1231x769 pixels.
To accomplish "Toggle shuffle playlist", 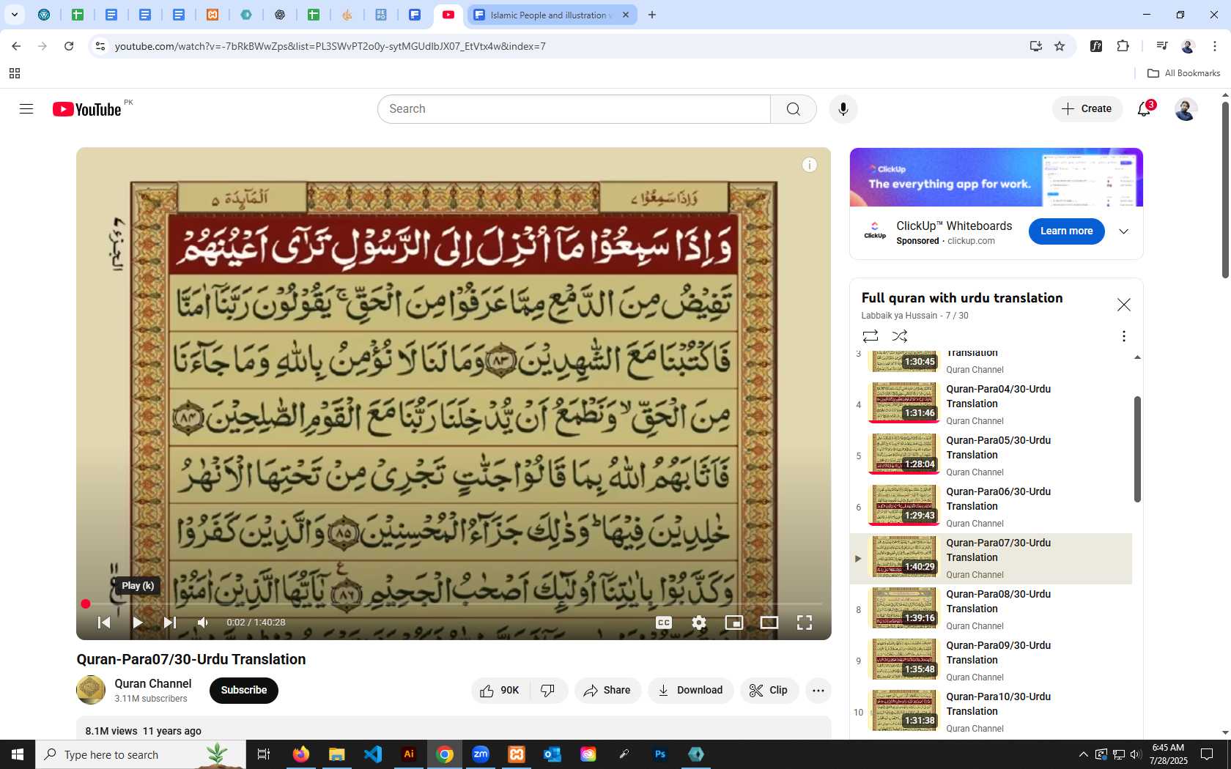I will coord(900,336).
